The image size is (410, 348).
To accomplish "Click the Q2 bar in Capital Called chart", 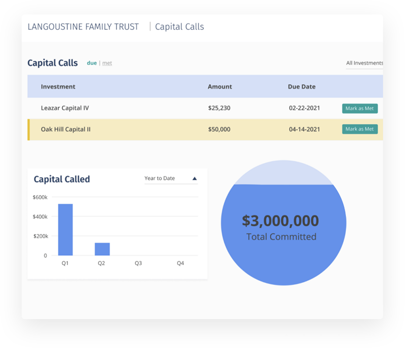I will pos(102,249).
